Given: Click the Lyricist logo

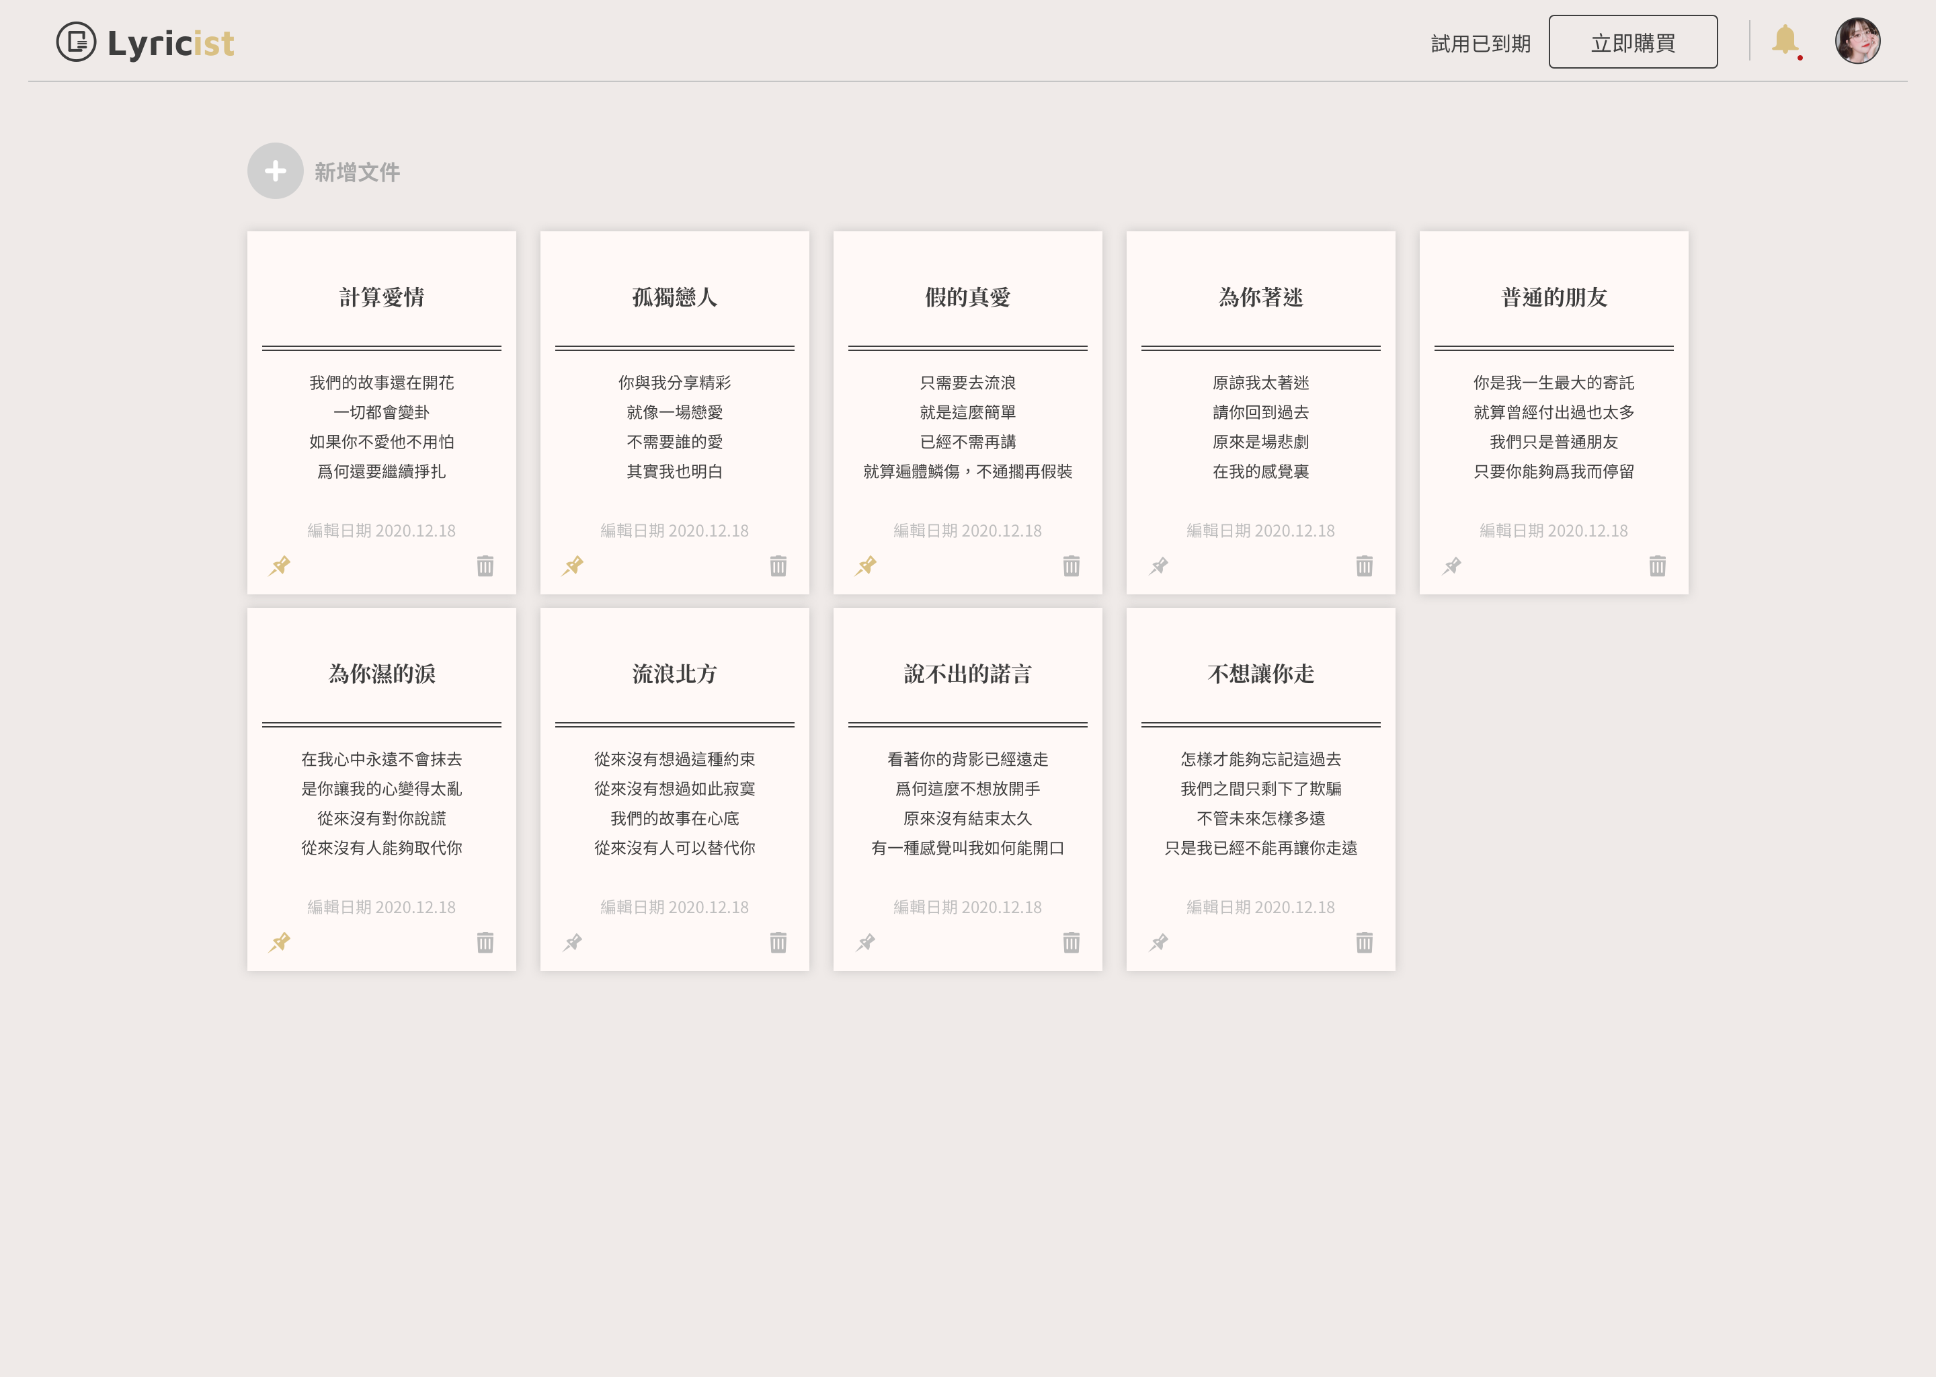Looking at the screenshot, I should [145, 42].
